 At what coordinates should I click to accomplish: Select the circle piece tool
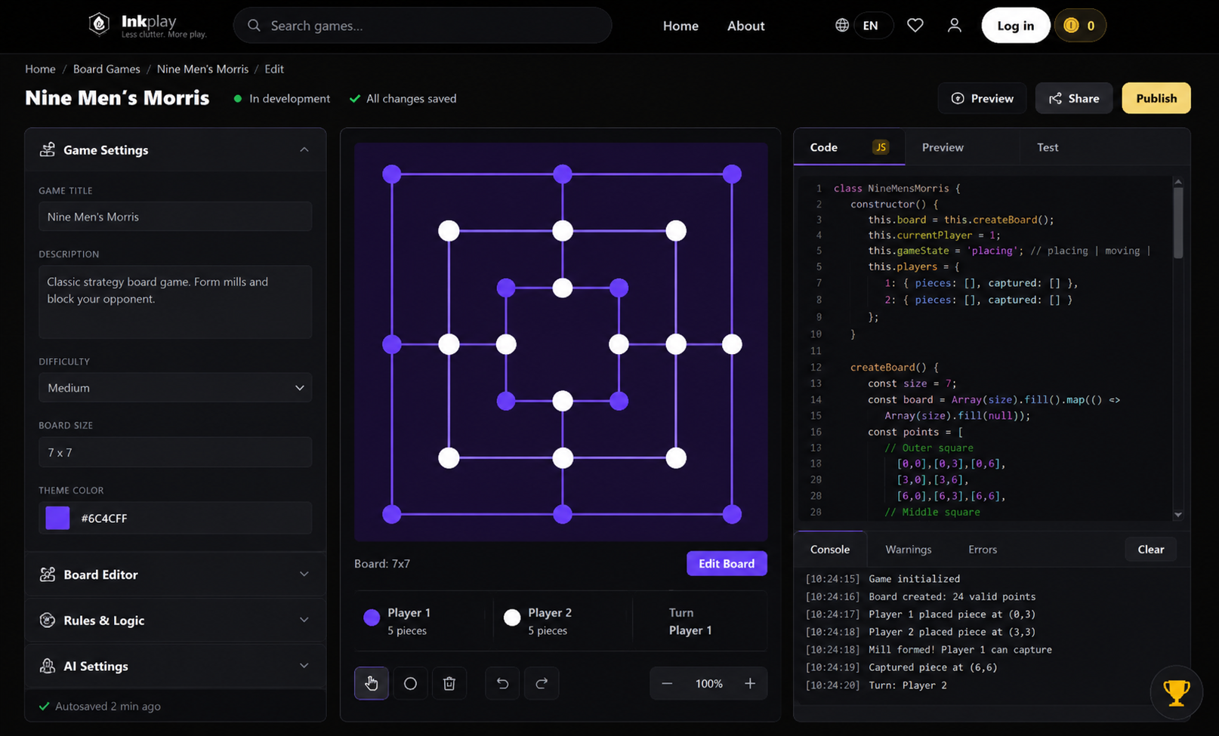point(410,683)
